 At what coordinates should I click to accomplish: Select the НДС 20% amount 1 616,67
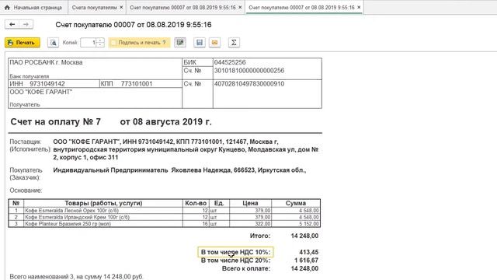click(x=307, y=261)
